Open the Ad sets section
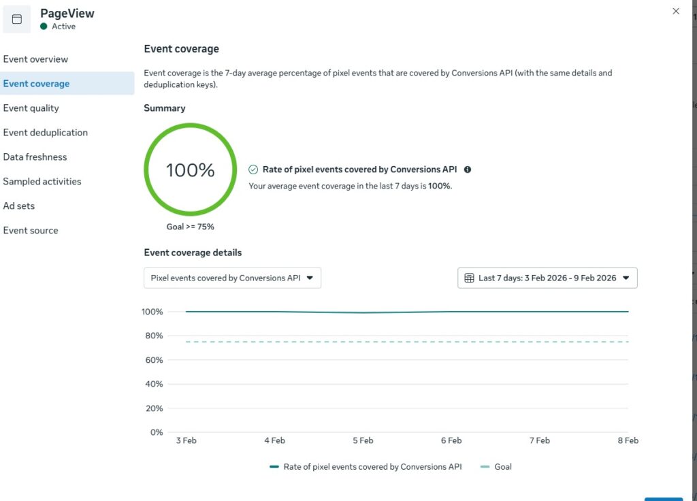Viewport: 697px width, 501px height. [18, 206]
